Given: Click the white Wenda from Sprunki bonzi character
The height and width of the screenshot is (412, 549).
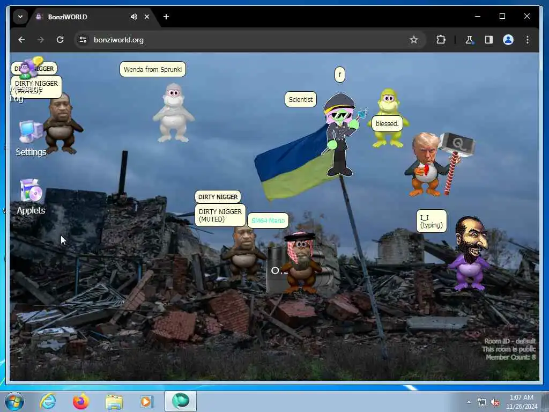Looking at the screenshot, I should (x=173, y=113).
